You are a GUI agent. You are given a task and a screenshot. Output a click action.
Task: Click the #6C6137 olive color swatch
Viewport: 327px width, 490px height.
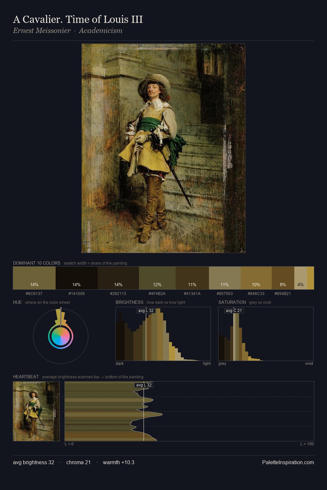[x=34, y=278]
